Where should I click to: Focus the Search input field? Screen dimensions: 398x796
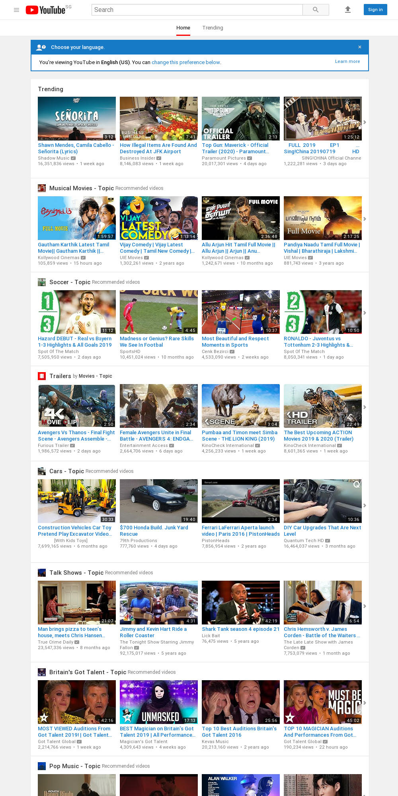197,10
